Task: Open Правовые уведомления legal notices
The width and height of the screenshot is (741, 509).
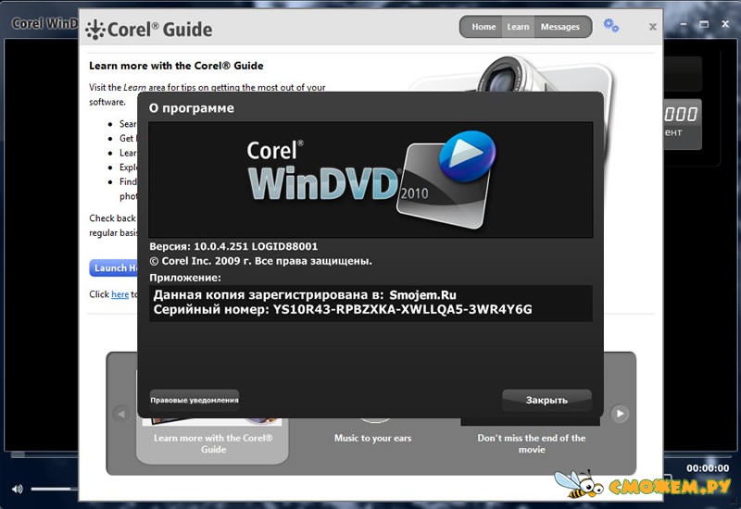Action: tap(195, 400)
